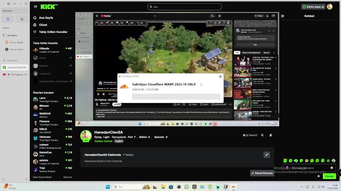Share the stream with share icon
The width and height of the screenshot is (341, 191).
click(x=262, y=135)
